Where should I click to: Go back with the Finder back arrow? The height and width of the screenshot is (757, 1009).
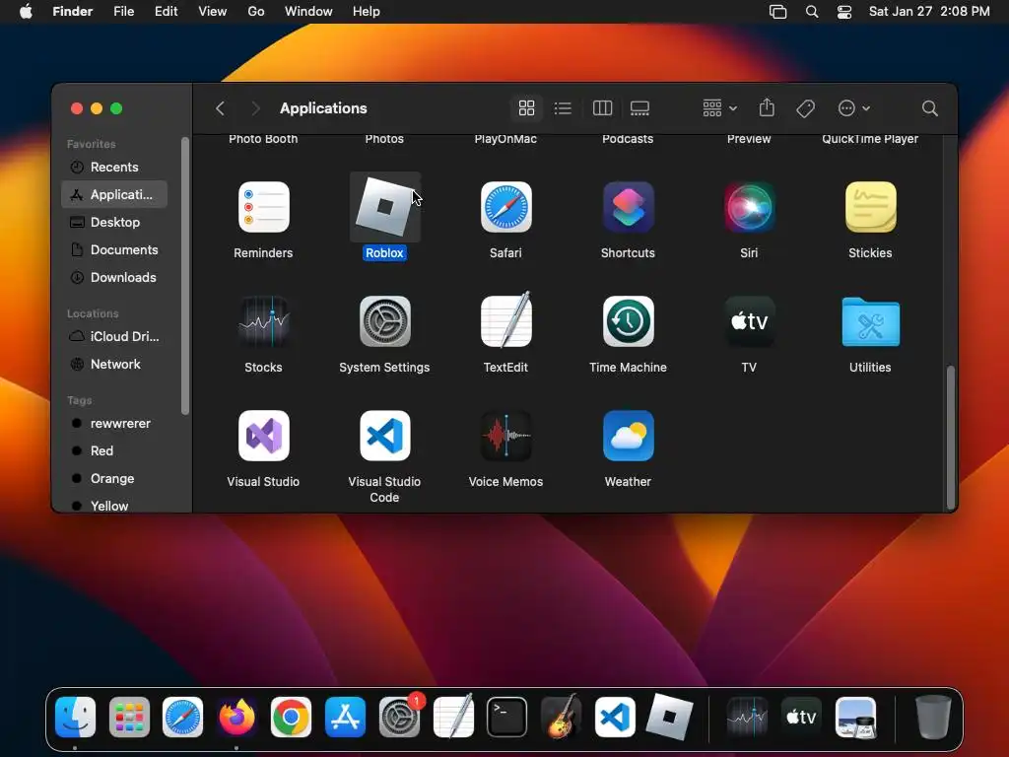[x=220, y=108]
